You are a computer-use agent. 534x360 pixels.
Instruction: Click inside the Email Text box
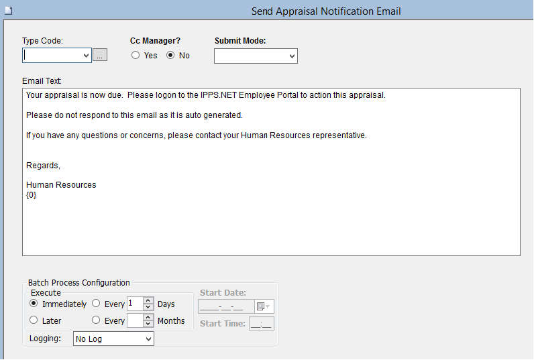[271, 215]
